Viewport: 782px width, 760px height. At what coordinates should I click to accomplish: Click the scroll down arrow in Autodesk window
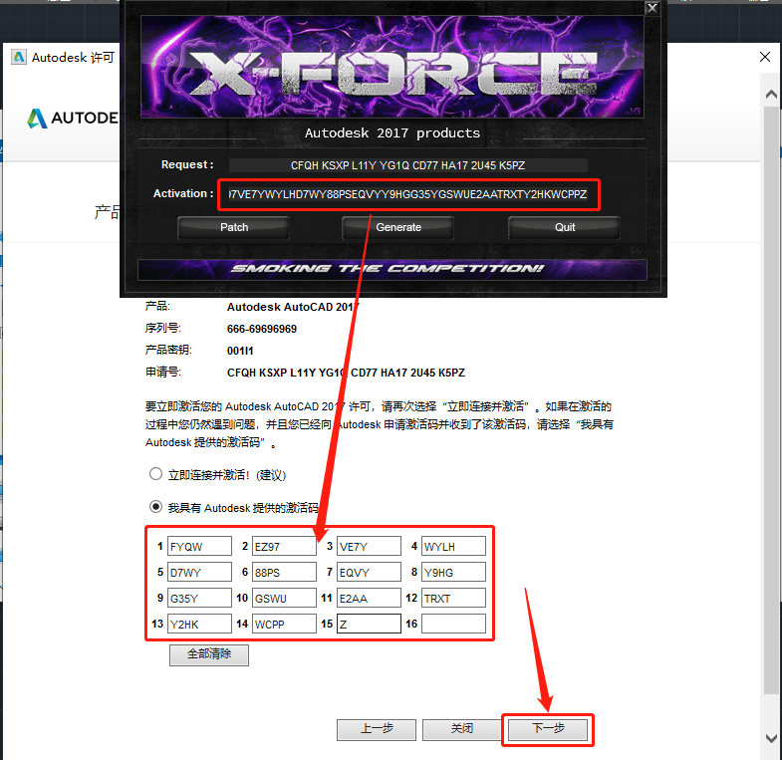[771, 737]
